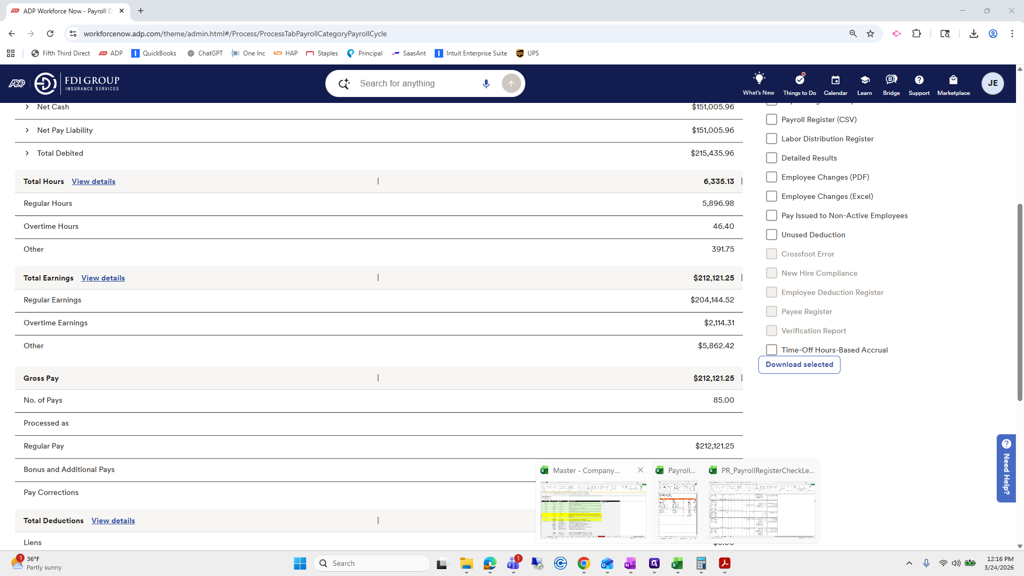
Task: Click the Download selected button
Action: point(799,365)
